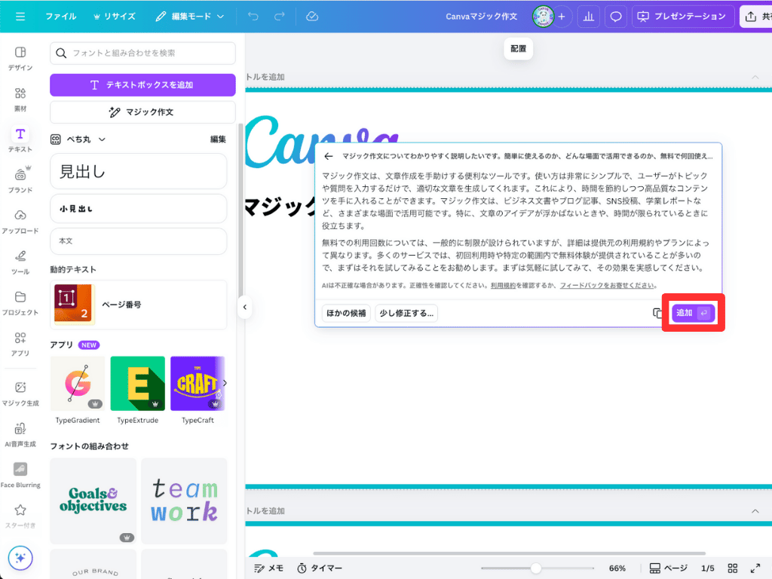772x579 pixels.
Task: Show more apps with the right chevron
Action: (225, 383)
